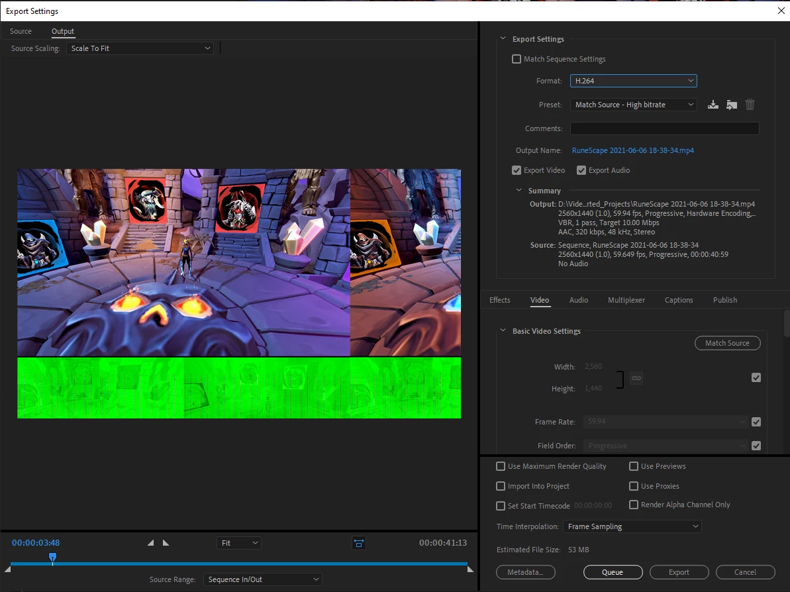790x592 pixels.
Task: Click the Out point marker on timeline
Action: coord(470,569)
